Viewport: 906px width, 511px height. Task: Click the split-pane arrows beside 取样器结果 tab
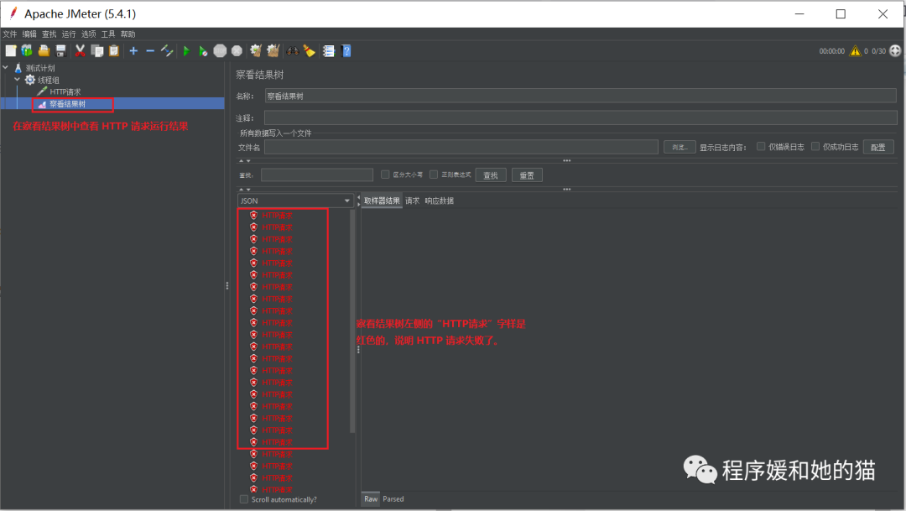[x=358, y=201]
